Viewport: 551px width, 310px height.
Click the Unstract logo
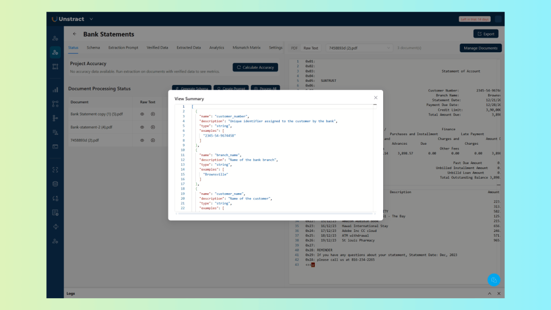point(68,19)
